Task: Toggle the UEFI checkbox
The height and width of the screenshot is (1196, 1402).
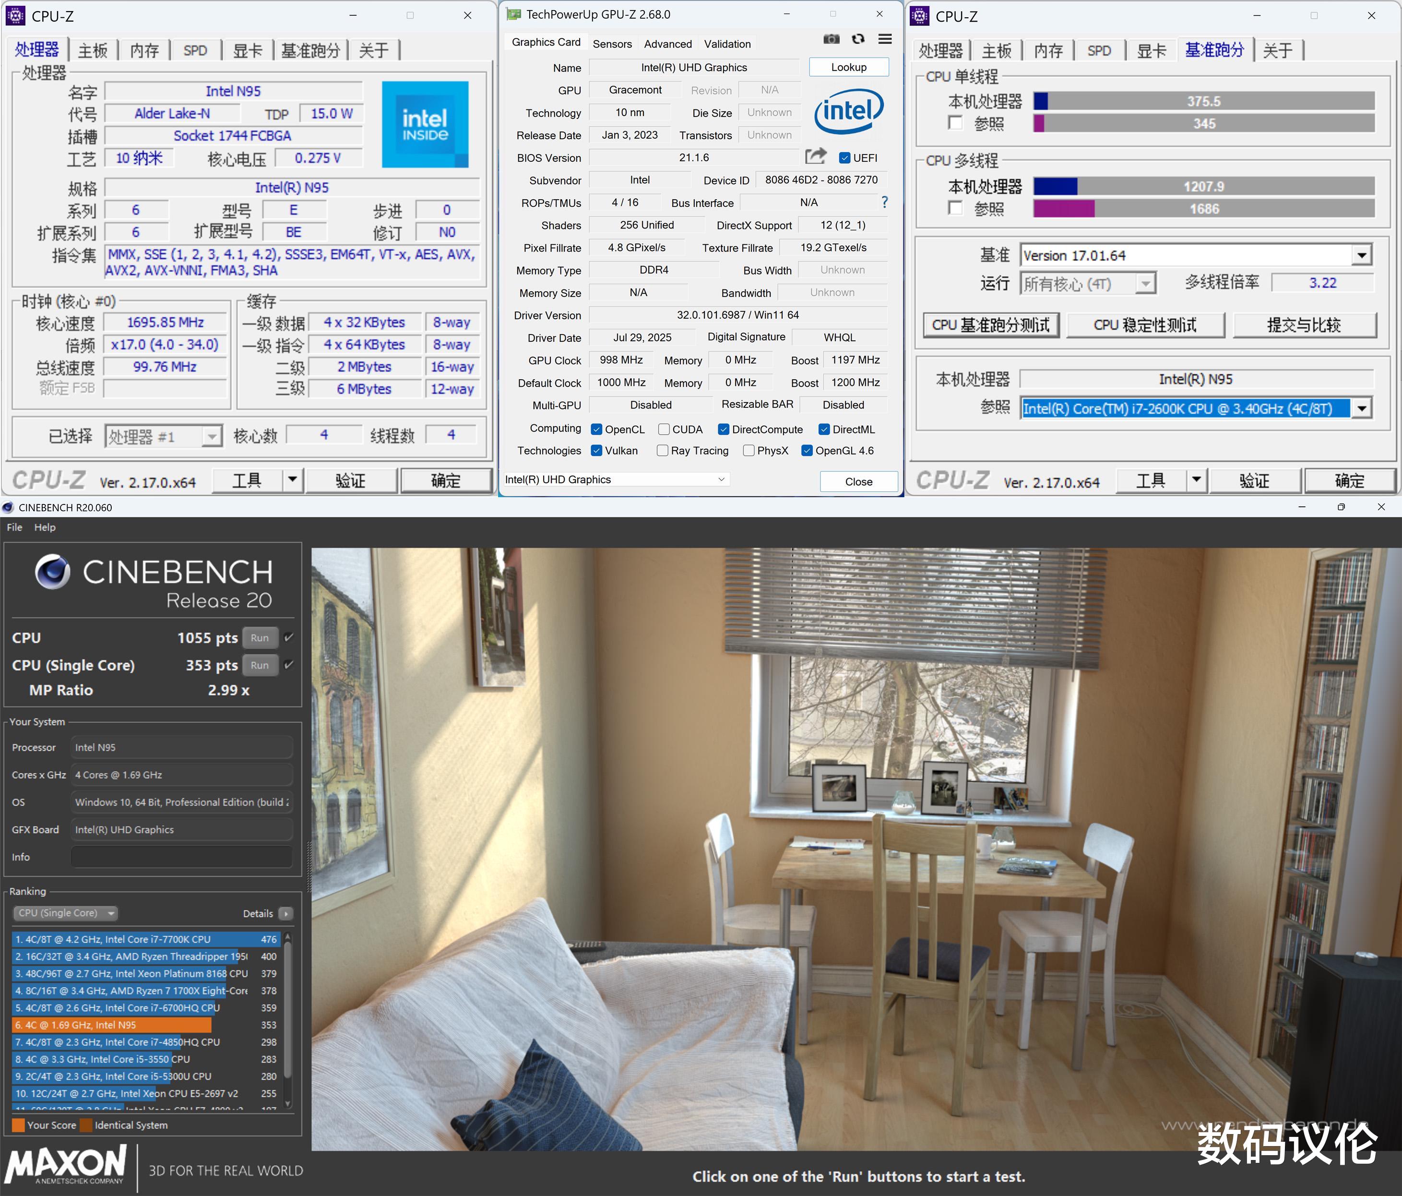Action: [844, 158]
